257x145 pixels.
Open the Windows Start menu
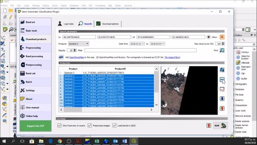4,141
